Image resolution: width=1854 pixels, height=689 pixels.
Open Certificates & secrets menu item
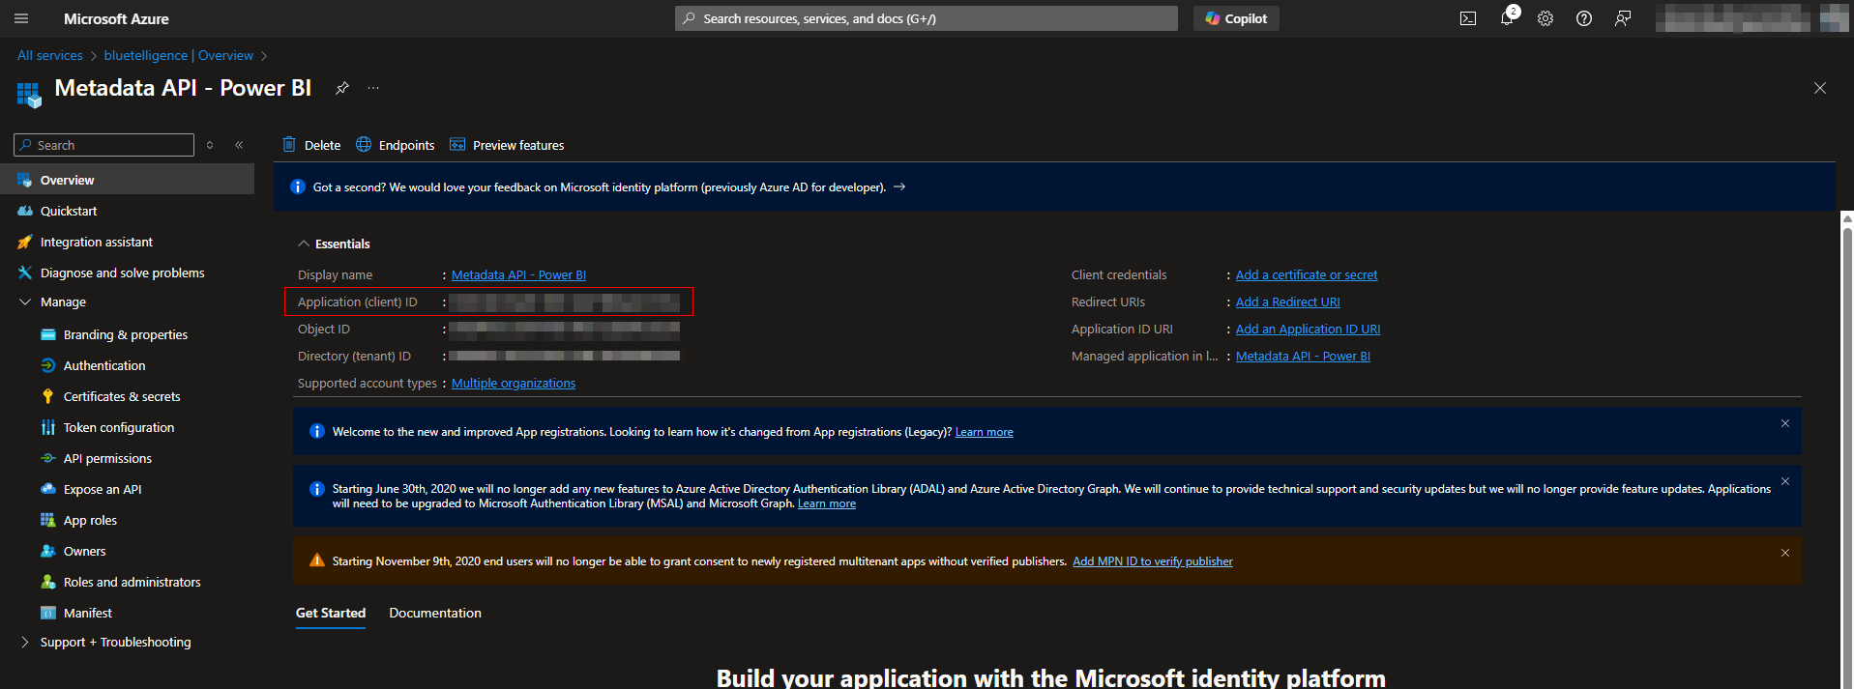pyautogui.click(x=122, y=396)
